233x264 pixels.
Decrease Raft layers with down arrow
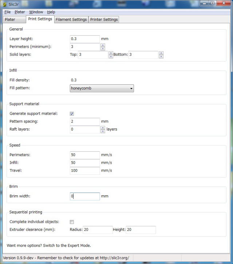[103, 132]
